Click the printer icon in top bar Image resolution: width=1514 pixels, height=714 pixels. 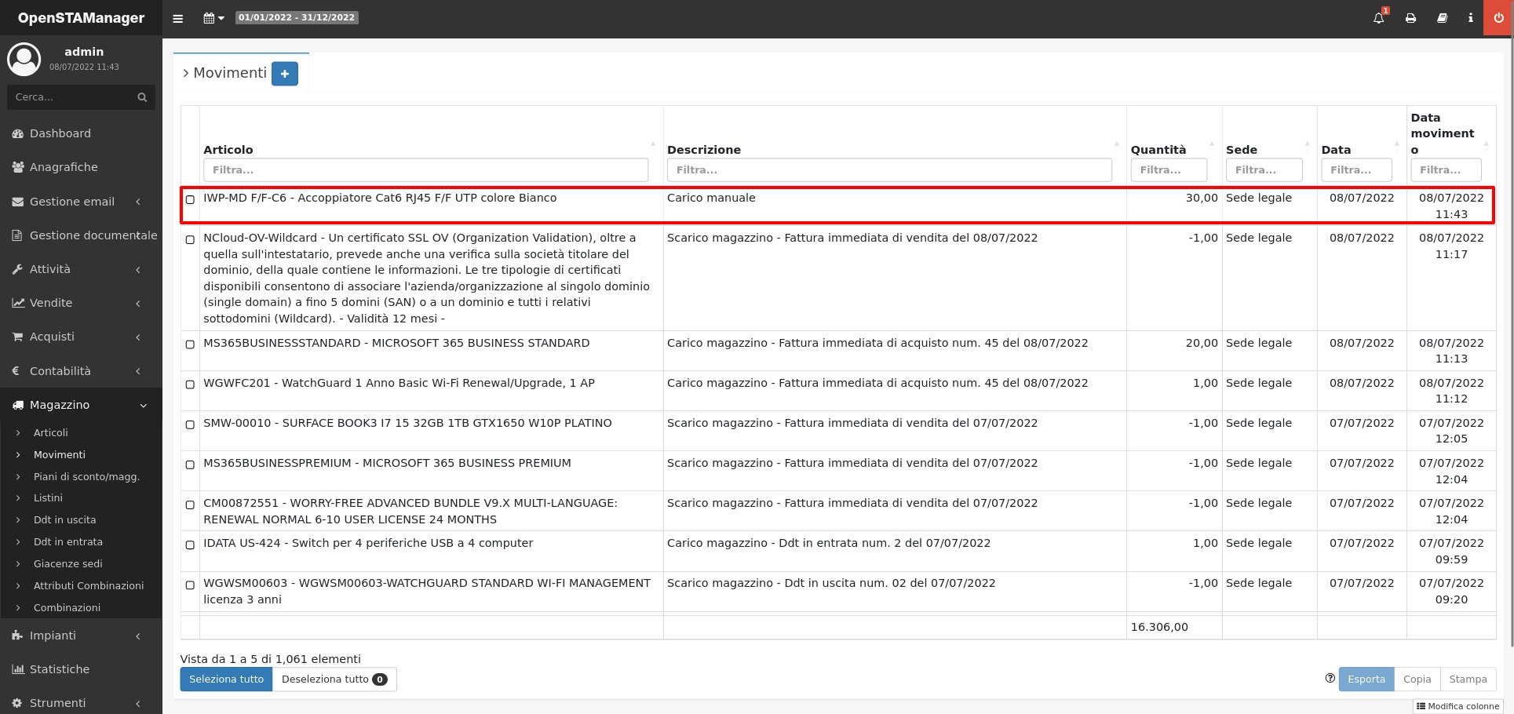tap(1410, 18)
